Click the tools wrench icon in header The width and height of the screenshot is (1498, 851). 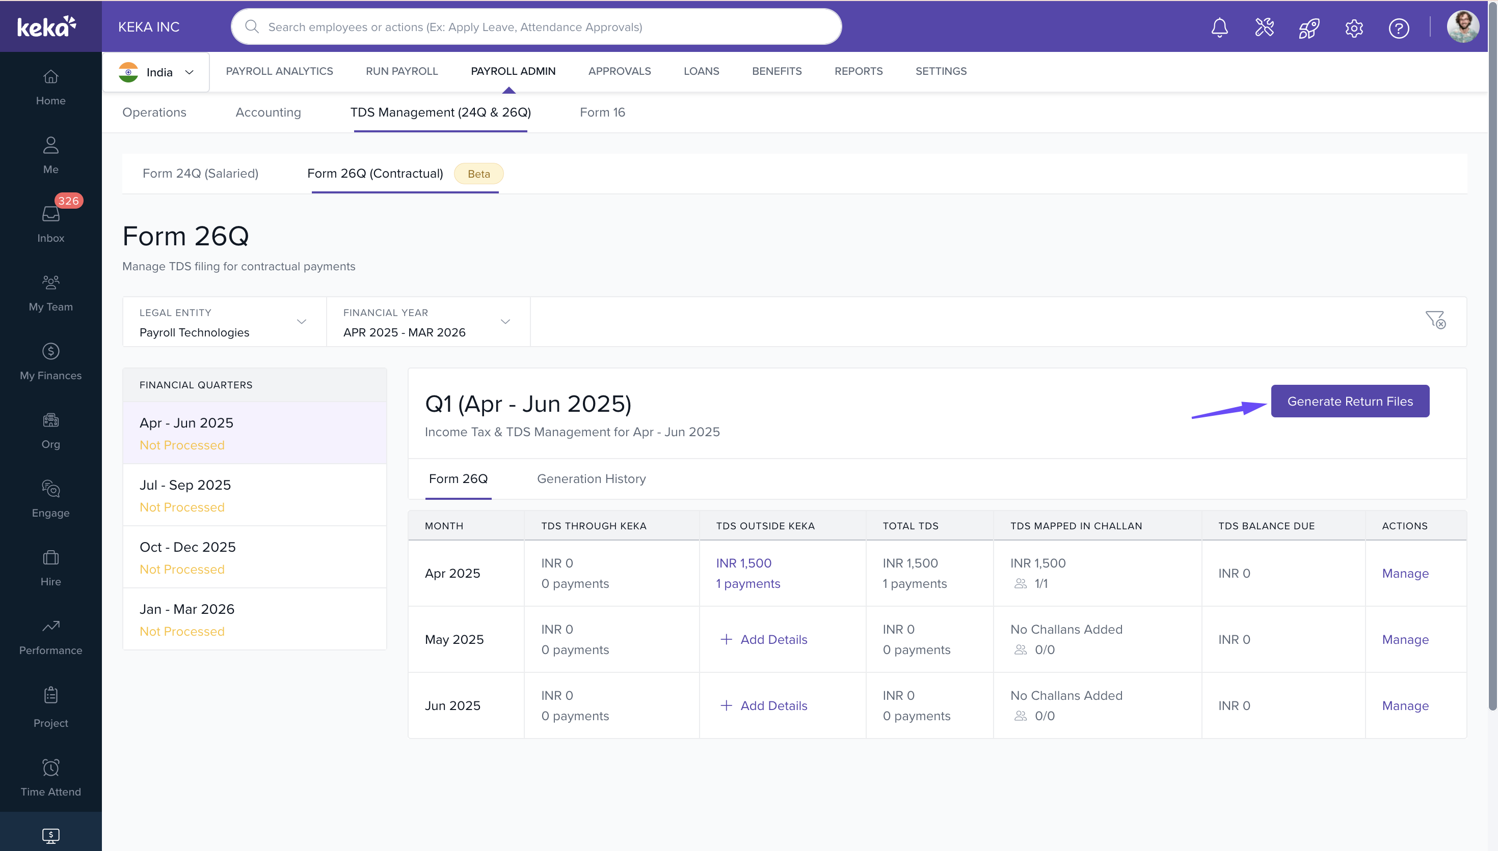pyautogui.click(x=1264, y=27)
